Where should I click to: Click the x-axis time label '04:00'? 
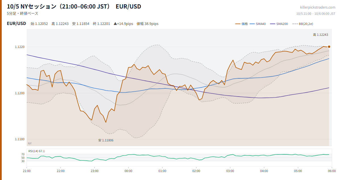coord(264,171)
